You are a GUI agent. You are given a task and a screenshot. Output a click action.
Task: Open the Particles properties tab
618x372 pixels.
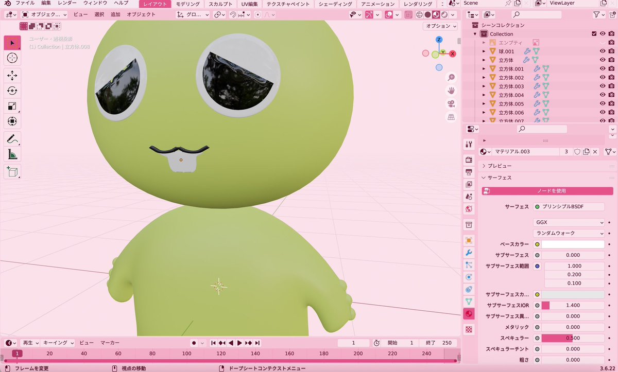pos(469,265)
